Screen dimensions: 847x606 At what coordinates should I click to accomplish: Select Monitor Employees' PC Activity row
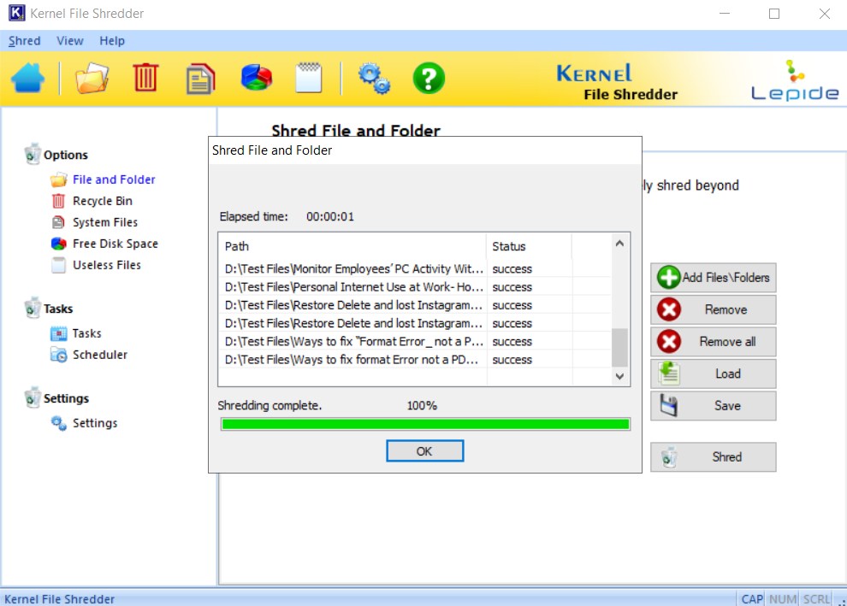pyautogui.click(x=415, y=268)
